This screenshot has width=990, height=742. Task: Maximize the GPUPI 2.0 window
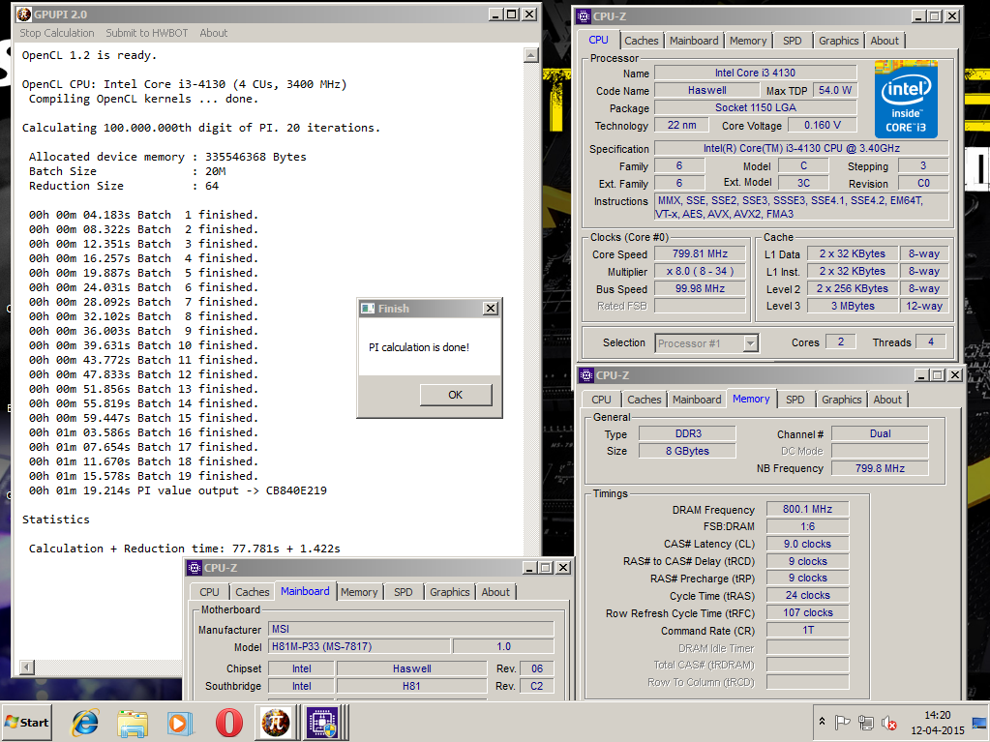pos(513,14)
